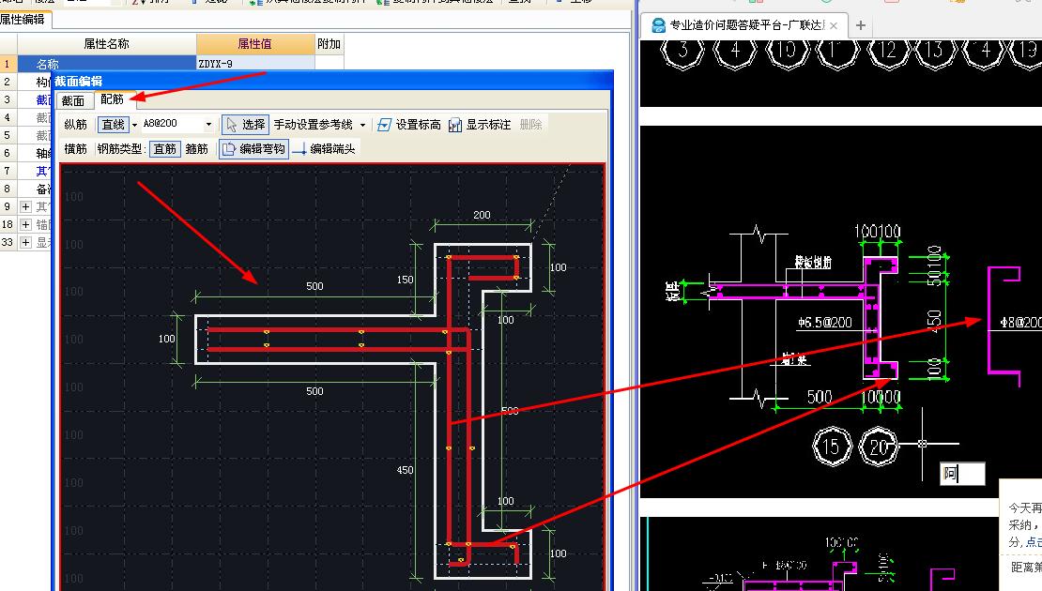Click the 显示标注 icon

tap(455, 125)
